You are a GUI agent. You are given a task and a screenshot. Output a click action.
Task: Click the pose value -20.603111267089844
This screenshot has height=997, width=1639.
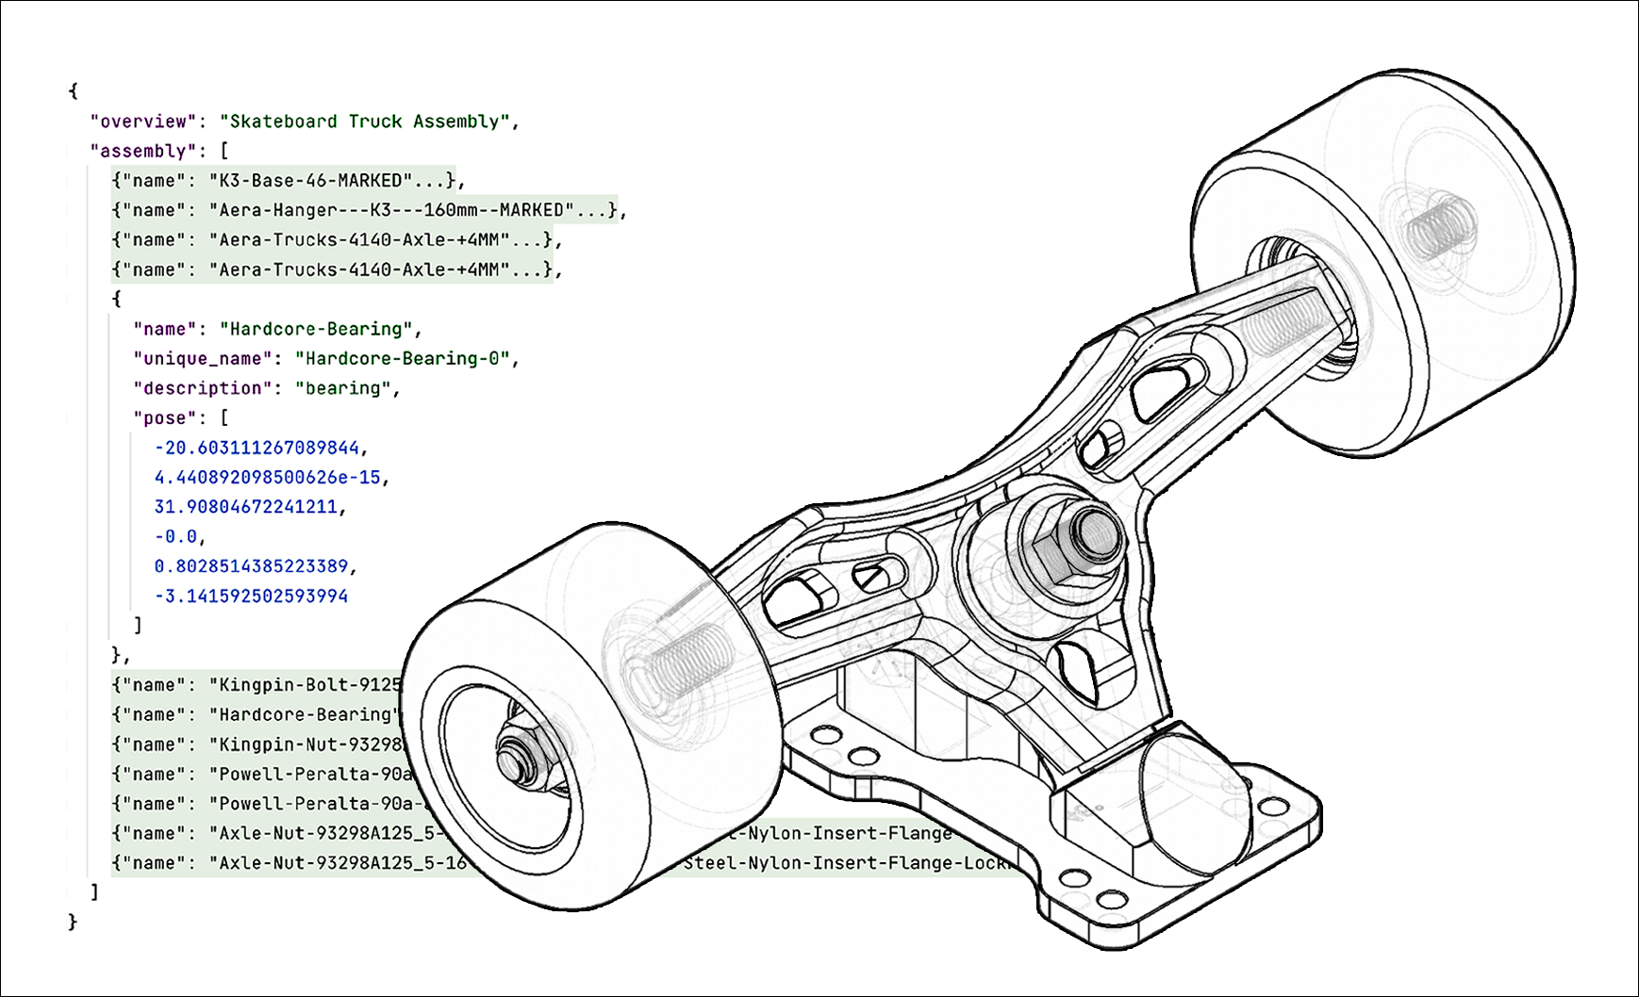(257, 448)
